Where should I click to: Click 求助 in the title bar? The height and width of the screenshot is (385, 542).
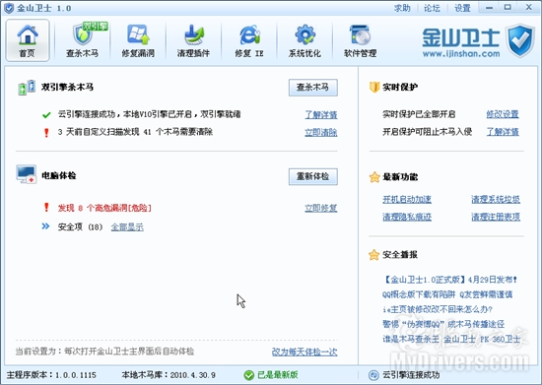coord(402,8)
